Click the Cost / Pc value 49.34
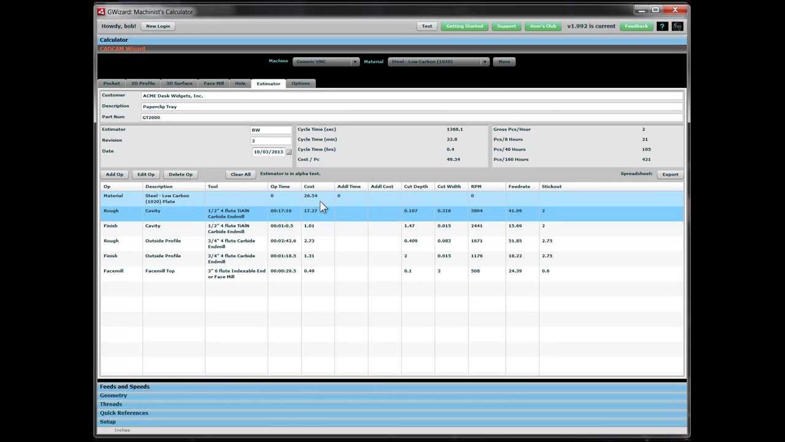The width and height of the screenshot is (785, 442). pyautogui.click(x=453, y=160)
